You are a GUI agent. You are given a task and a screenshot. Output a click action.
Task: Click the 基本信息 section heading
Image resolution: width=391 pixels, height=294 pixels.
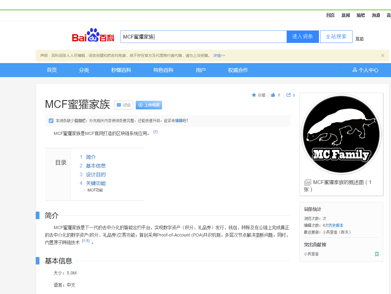(x=58, y=261)
